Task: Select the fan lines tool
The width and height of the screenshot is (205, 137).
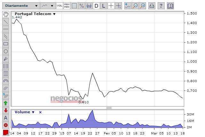Action: tap(6, 59)
